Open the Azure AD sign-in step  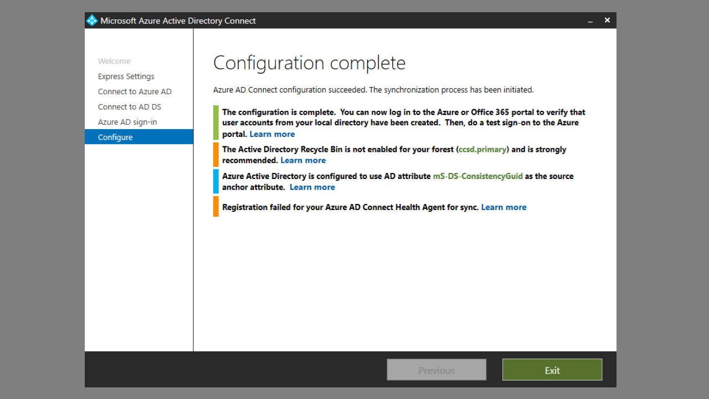pyautogui.click(x=127, y=122)
